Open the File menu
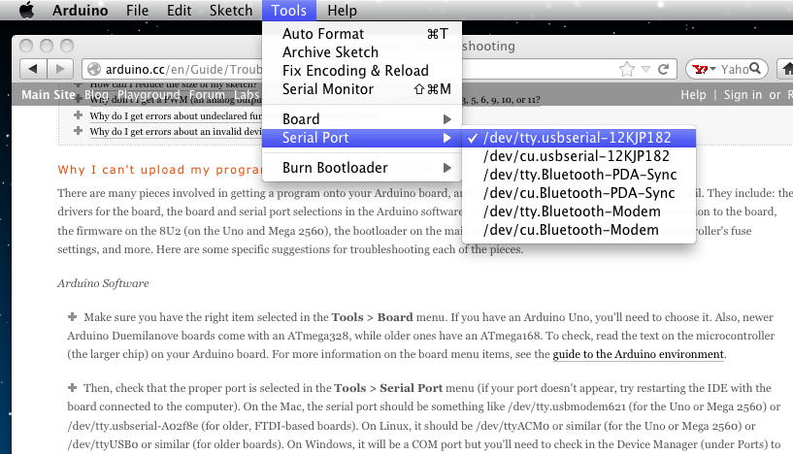This screenshot has height=454, width=793. click(137, 10)
